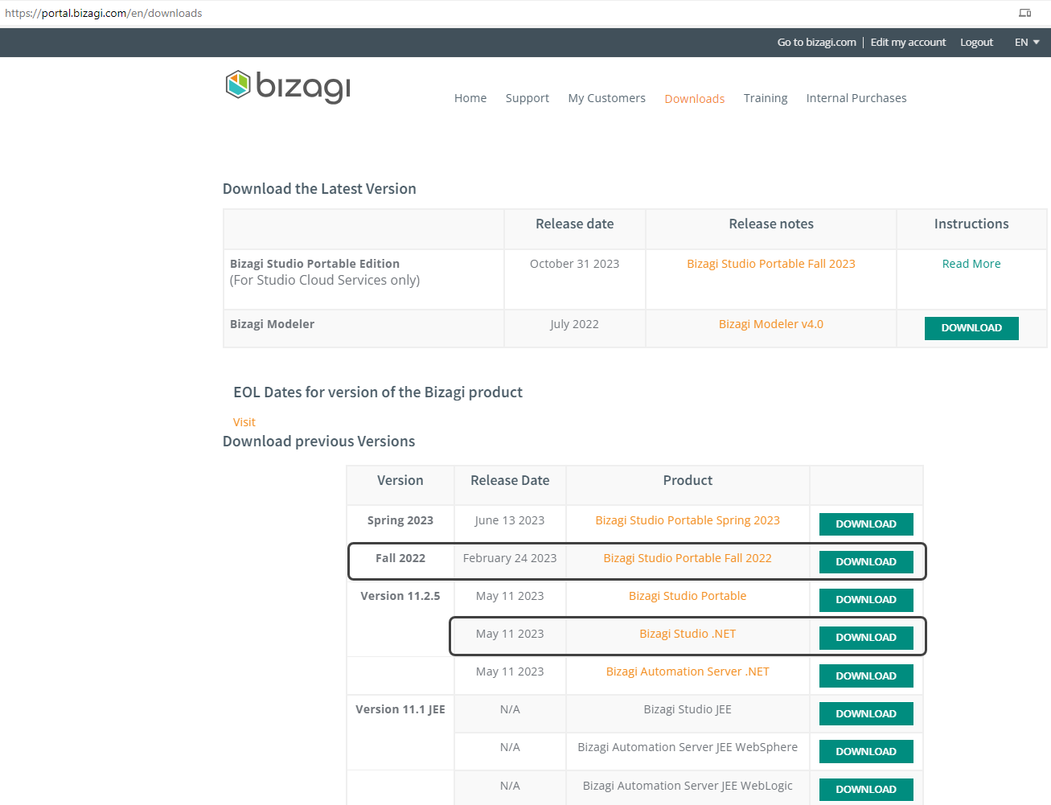Click Edit my account link
1051x805 pixels.
909,43
